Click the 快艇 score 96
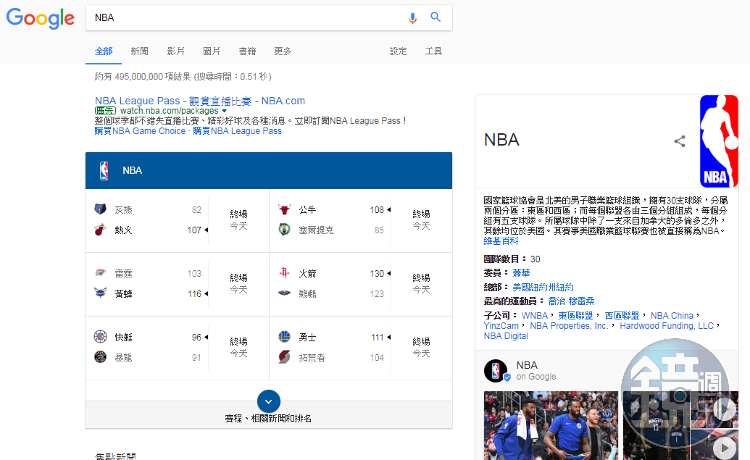The height and width of the screenshot is (460, 750). [196, 337]
